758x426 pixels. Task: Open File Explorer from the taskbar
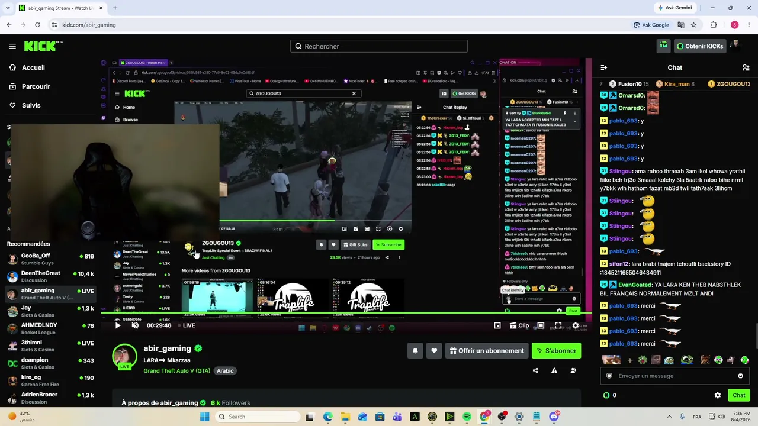(x=345, y=417)
